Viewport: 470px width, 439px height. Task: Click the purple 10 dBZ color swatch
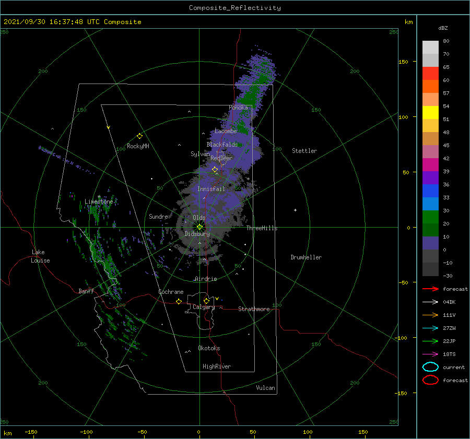coord(430,243)
